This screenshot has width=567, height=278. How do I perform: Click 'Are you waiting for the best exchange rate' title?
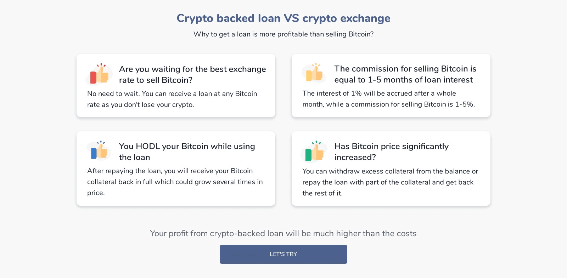click(x=192, y=74)
